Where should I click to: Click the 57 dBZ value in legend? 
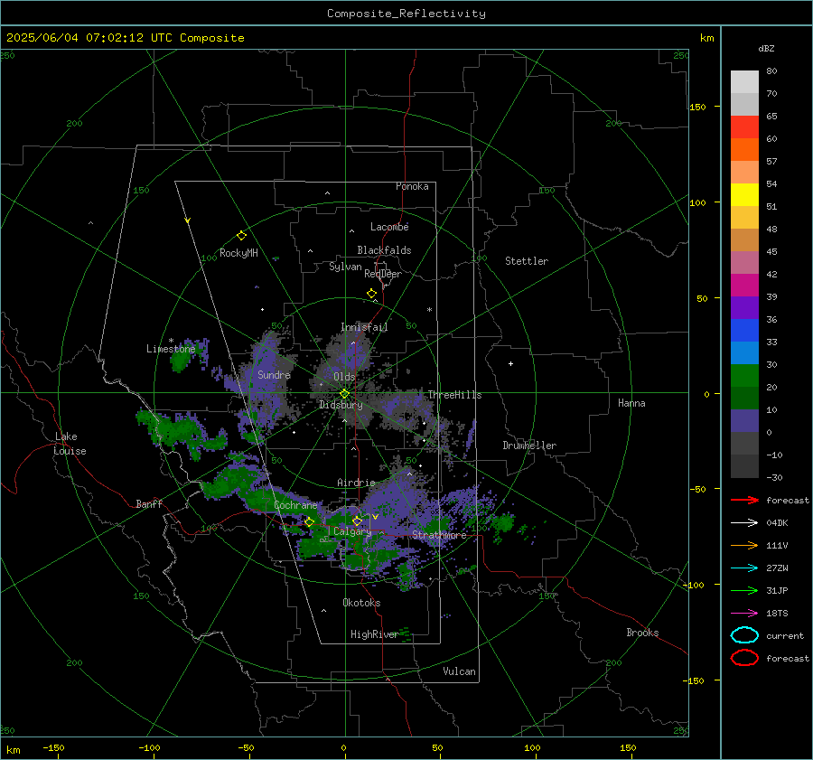[x=771, y=162]
